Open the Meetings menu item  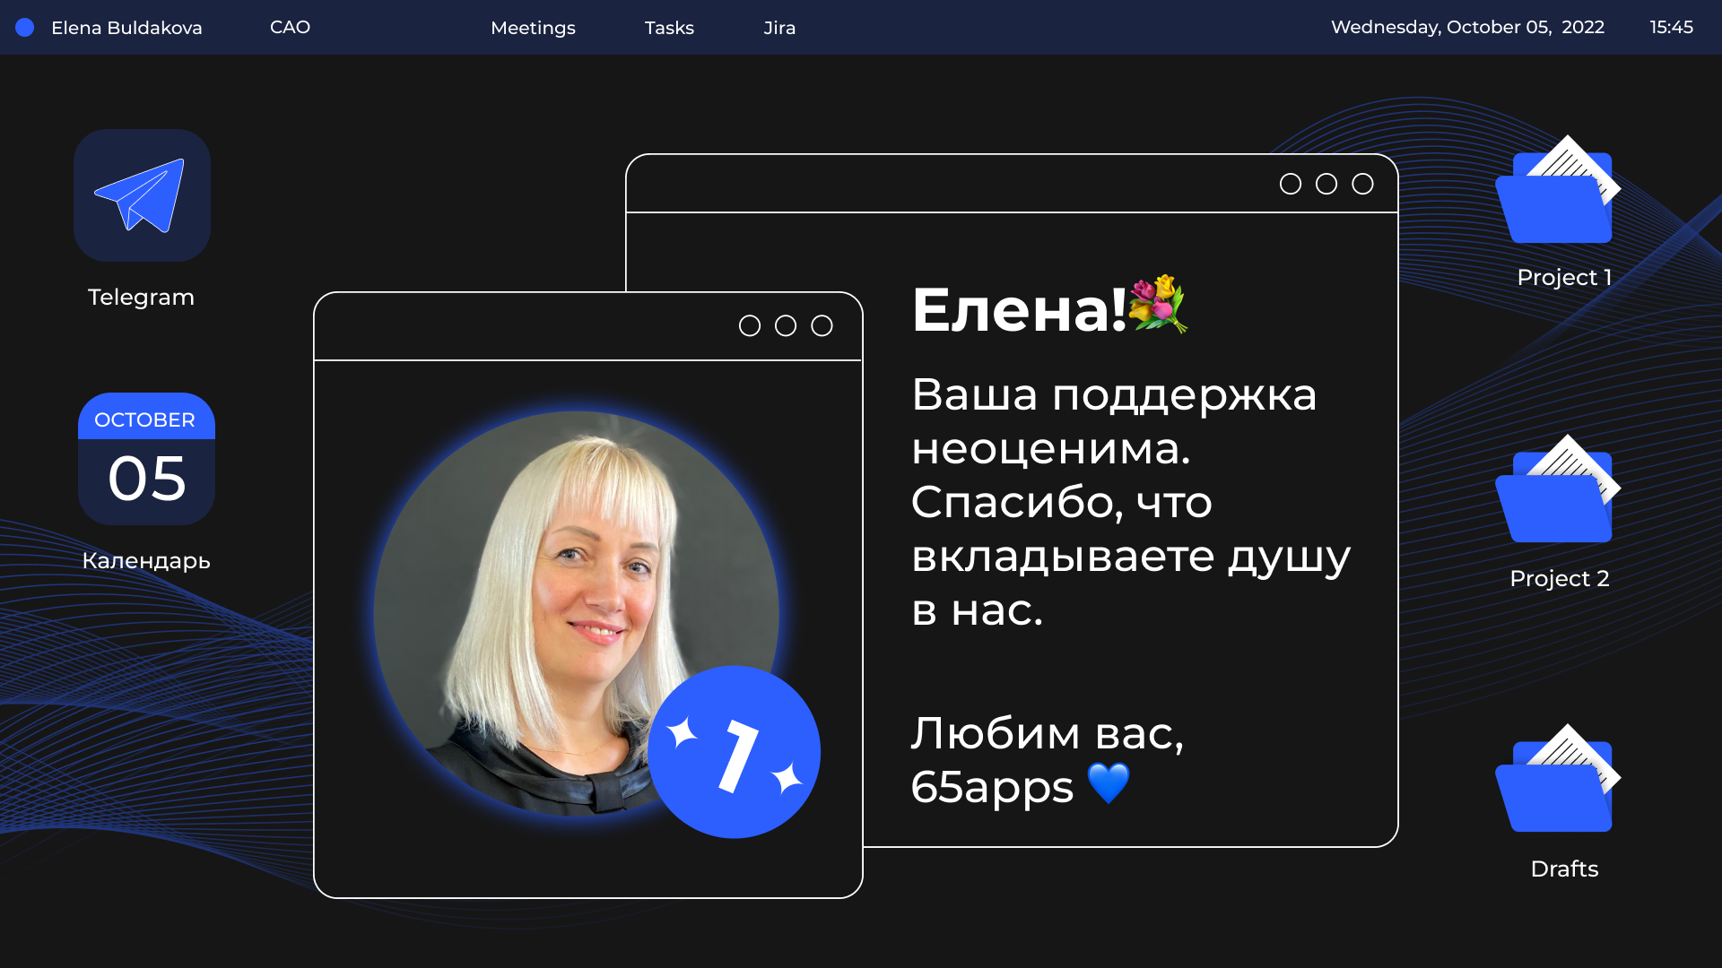click(533, 28)
